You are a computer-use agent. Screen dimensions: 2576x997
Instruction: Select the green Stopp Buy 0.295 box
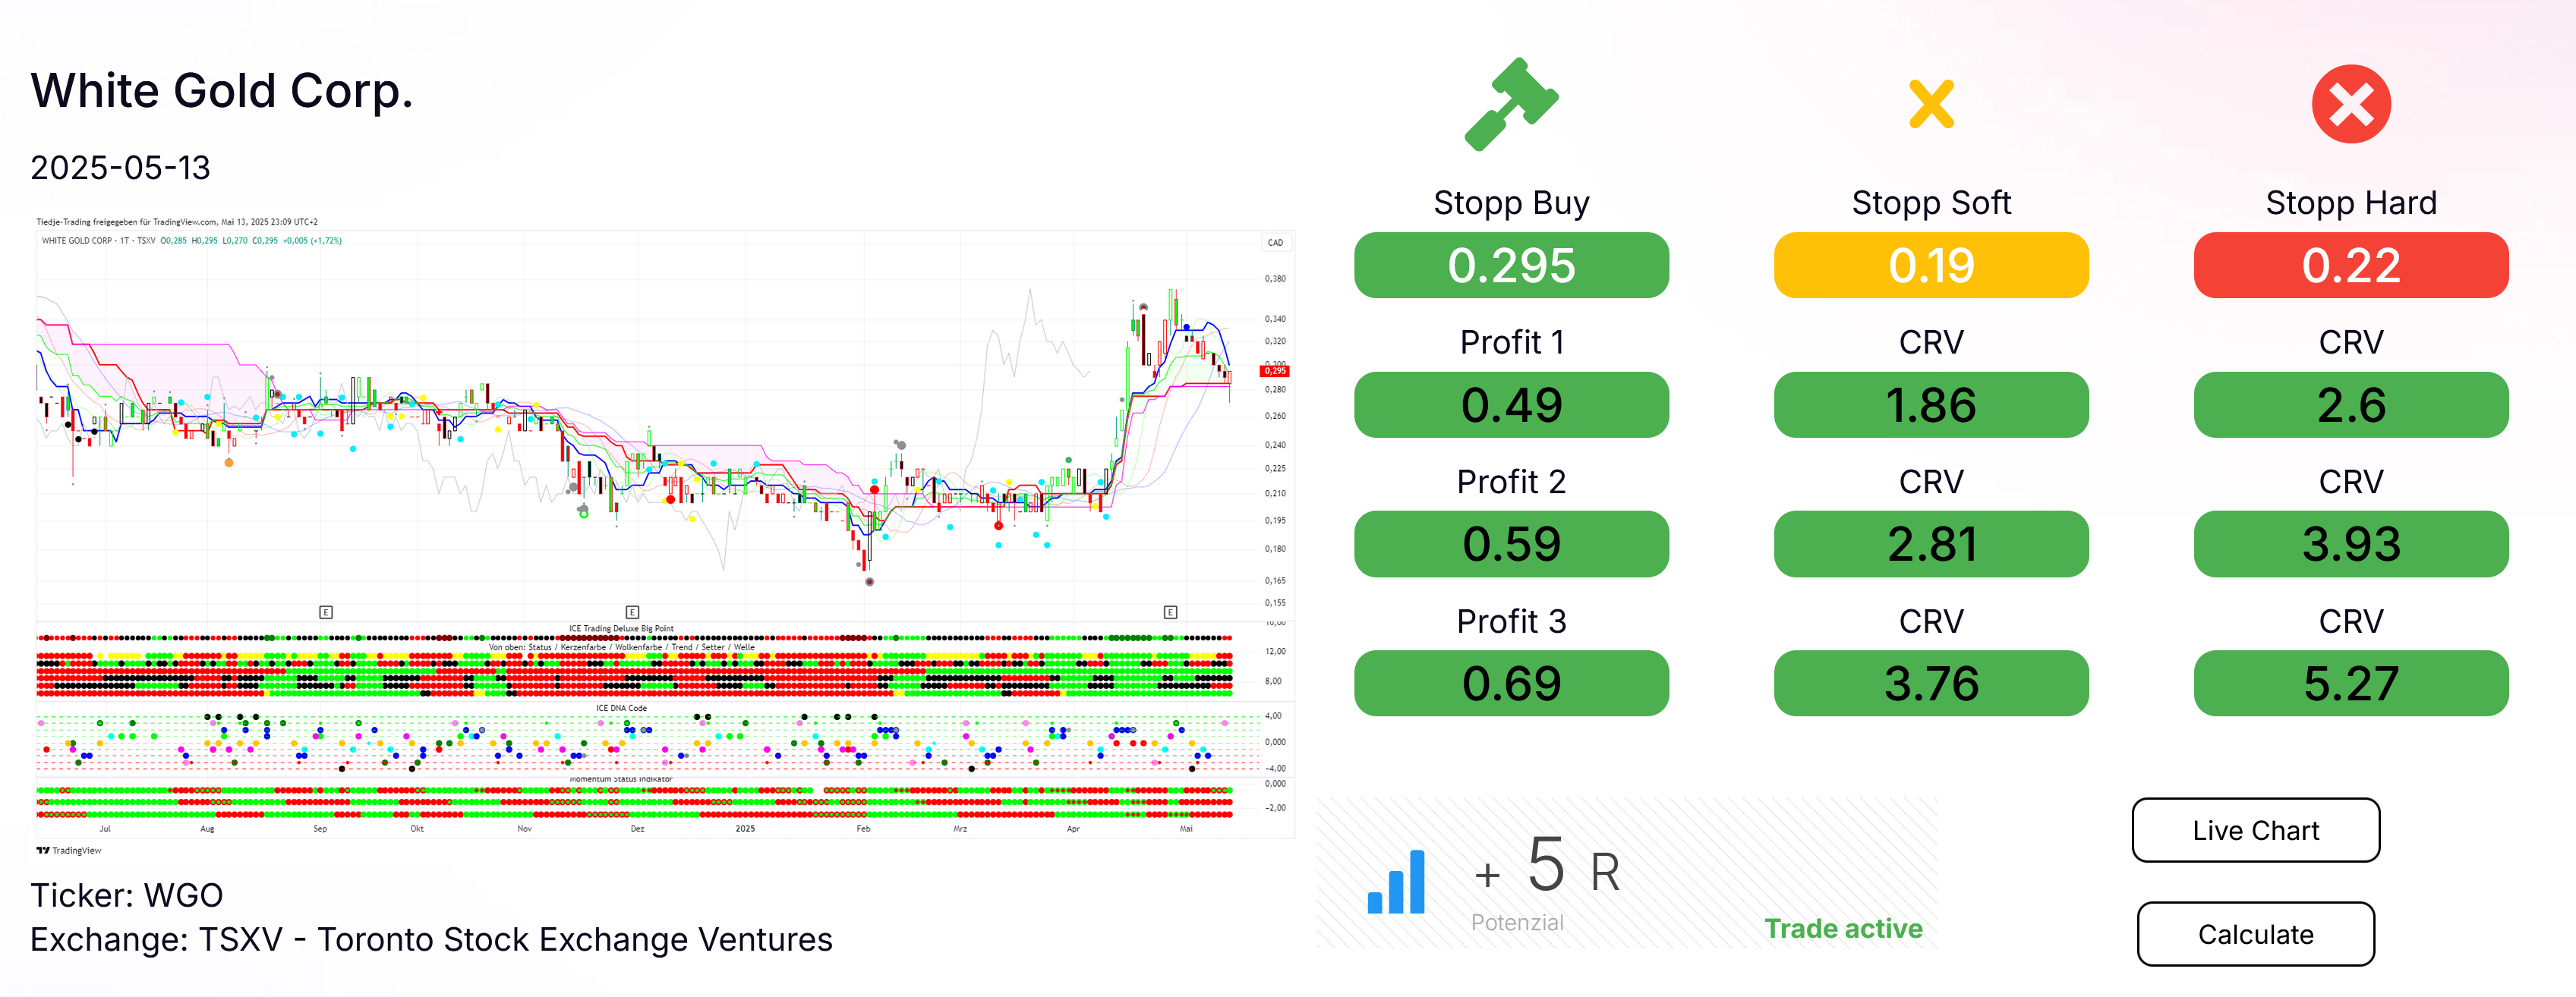pyautogui.click(x=1511, y=266)
